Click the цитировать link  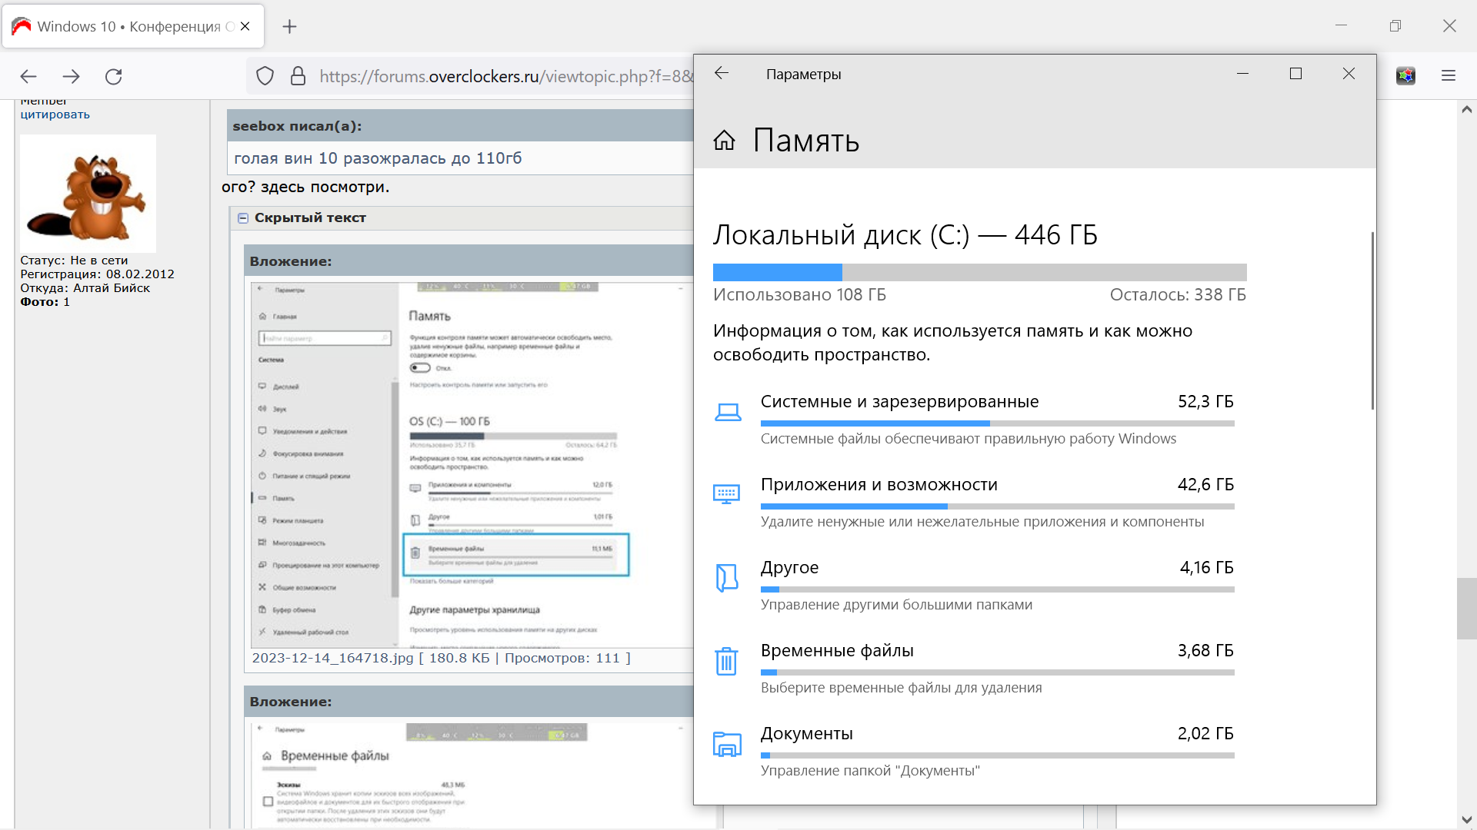click(55, 115)
